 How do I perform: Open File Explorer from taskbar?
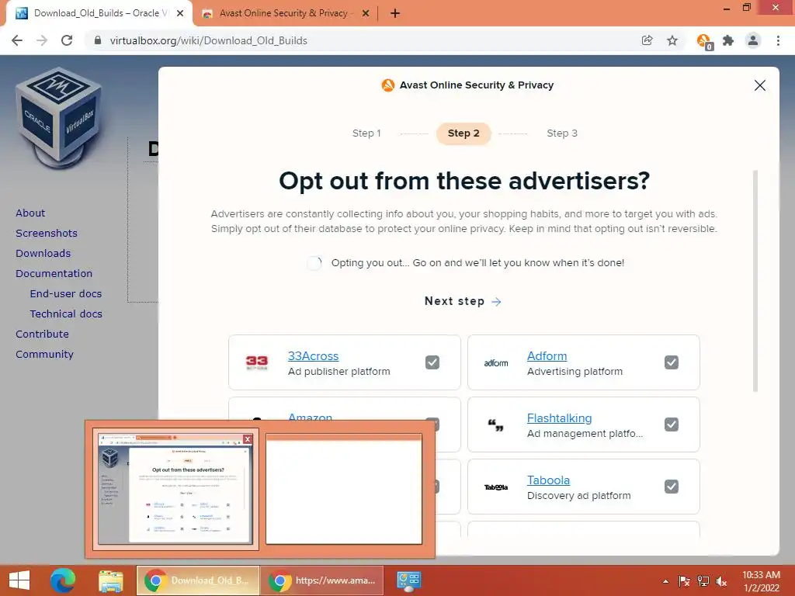[x=111, y=580]
